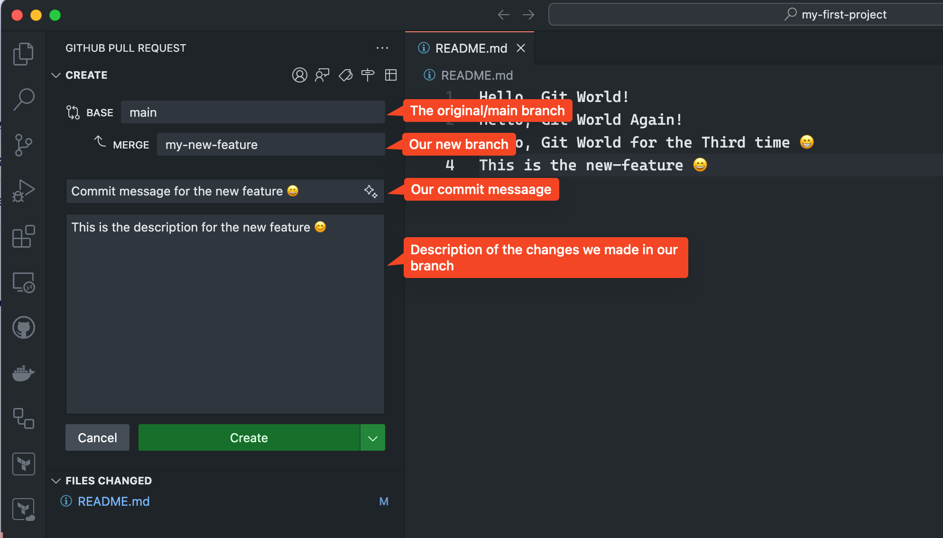Open the Source Control view
The image size is (943, 538).
(x=23, y=145)
